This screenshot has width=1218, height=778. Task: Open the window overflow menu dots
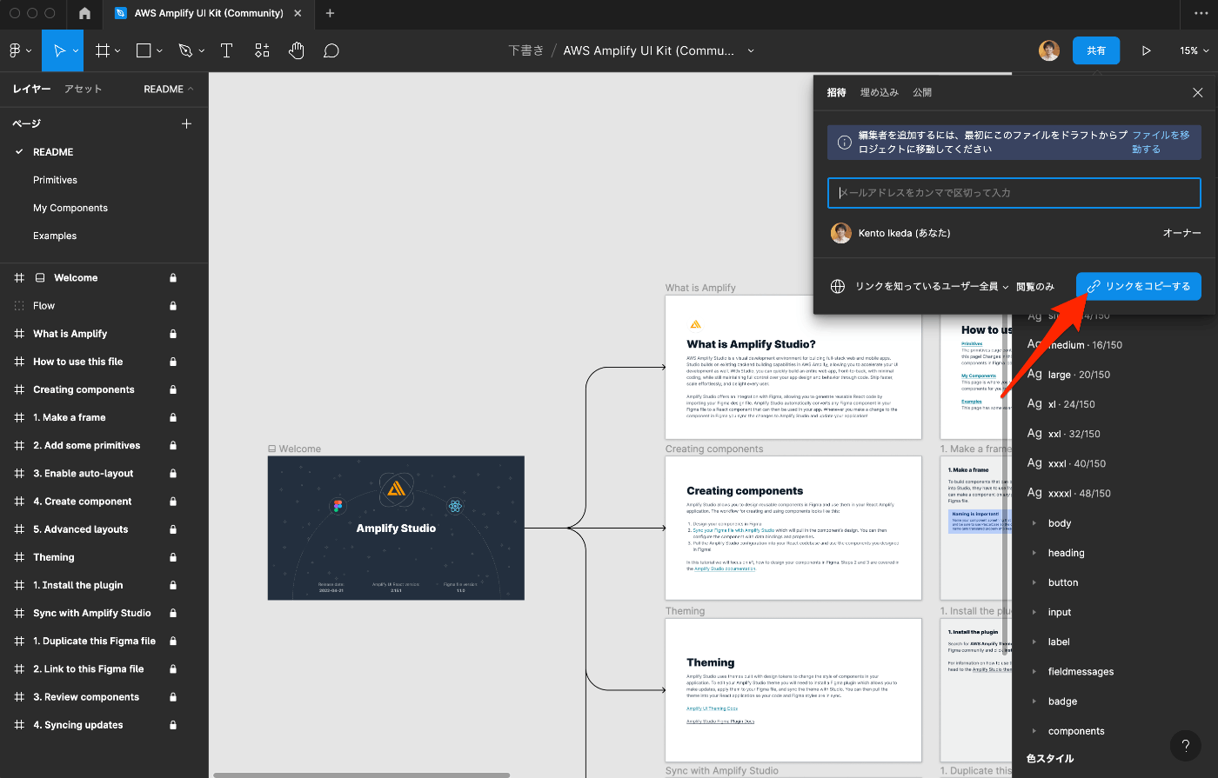[1201, 13]
